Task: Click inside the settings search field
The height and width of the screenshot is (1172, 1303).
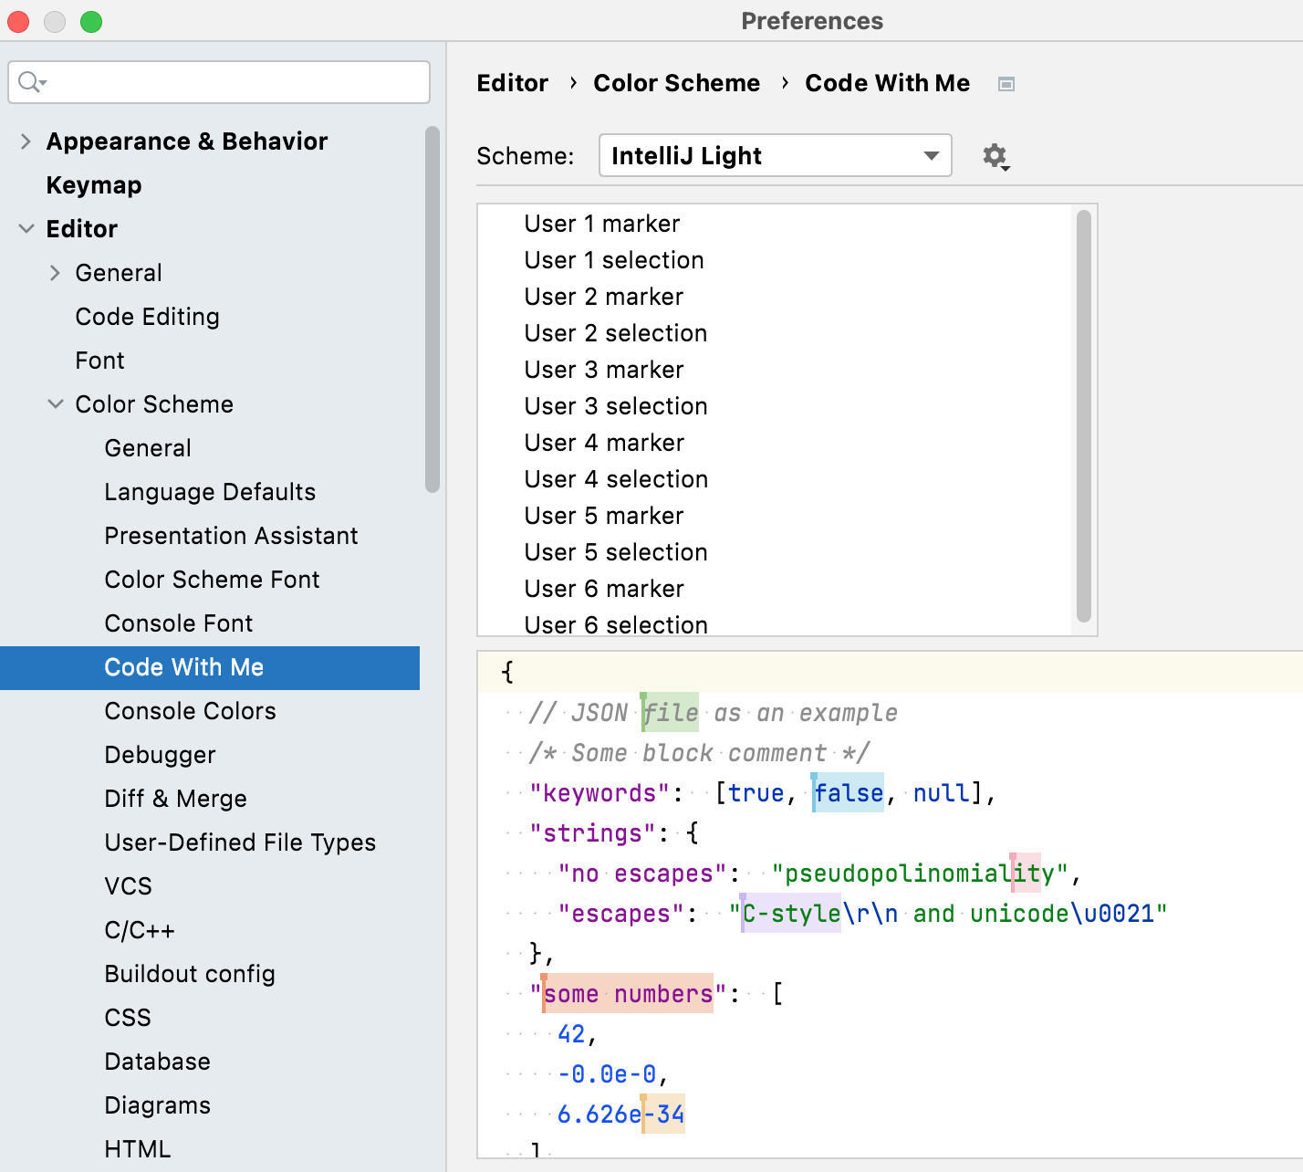Action: 219,82
